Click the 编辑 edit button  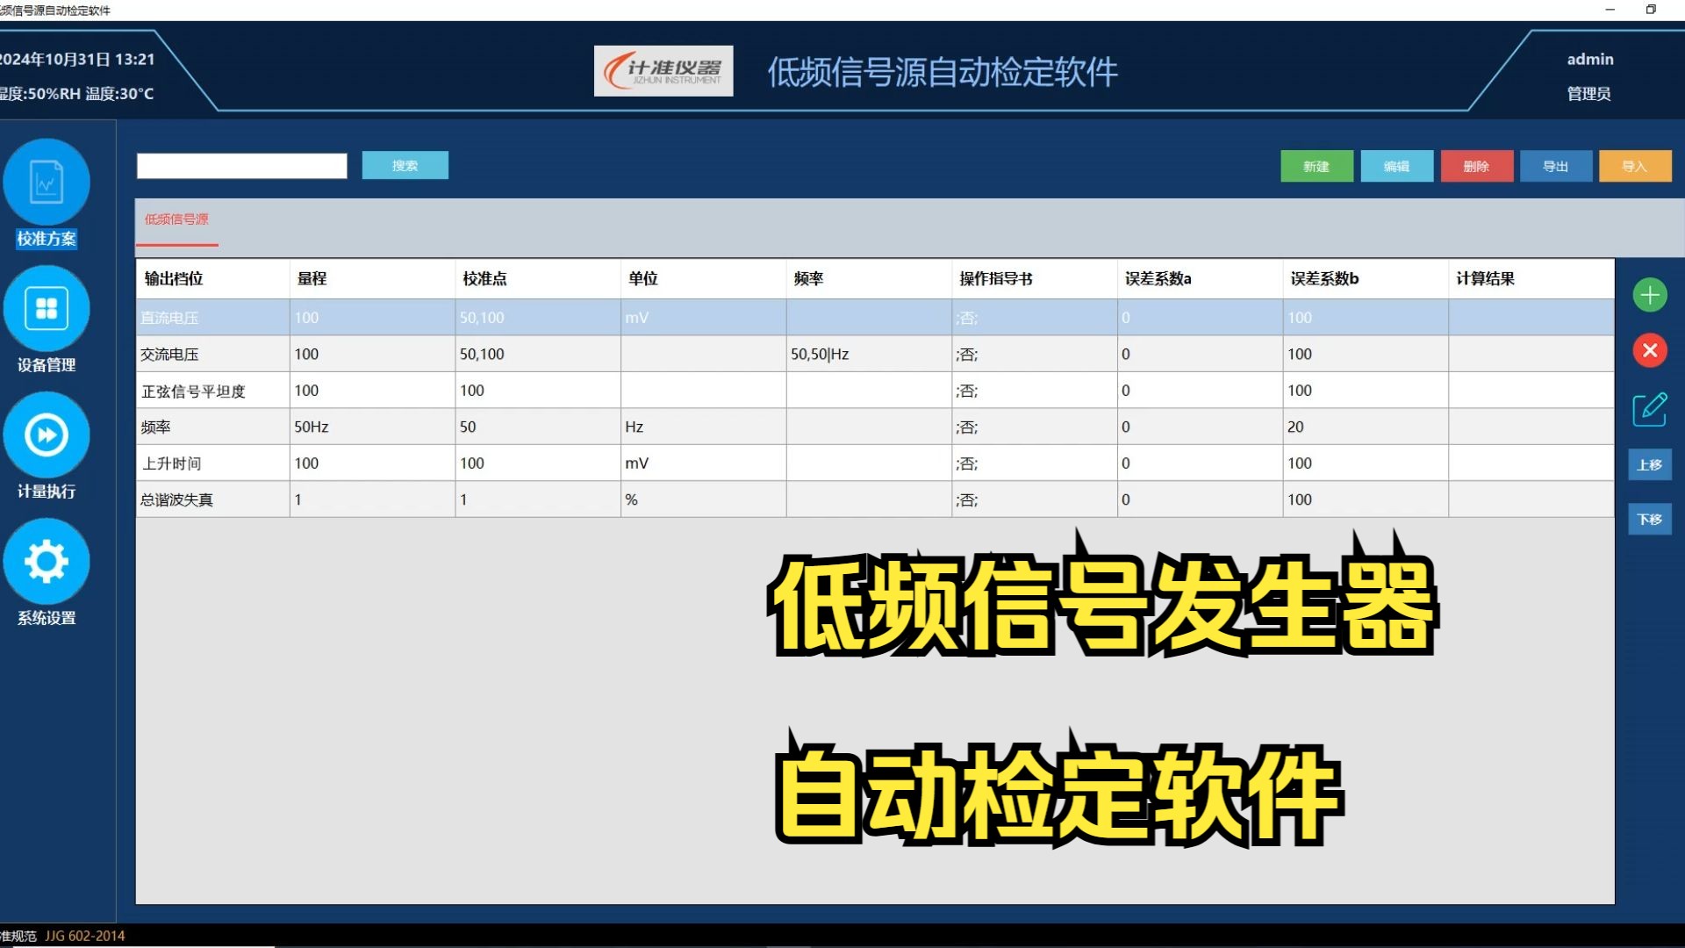1396,166
